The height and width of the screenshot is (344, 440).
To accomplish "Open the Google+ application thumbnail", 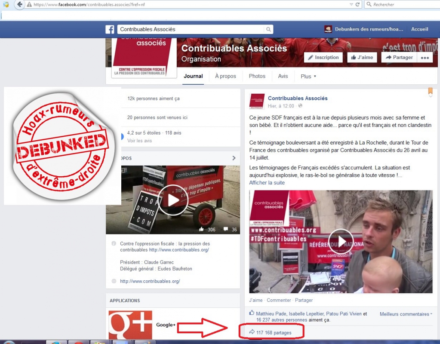I will (x=130, y=325).
